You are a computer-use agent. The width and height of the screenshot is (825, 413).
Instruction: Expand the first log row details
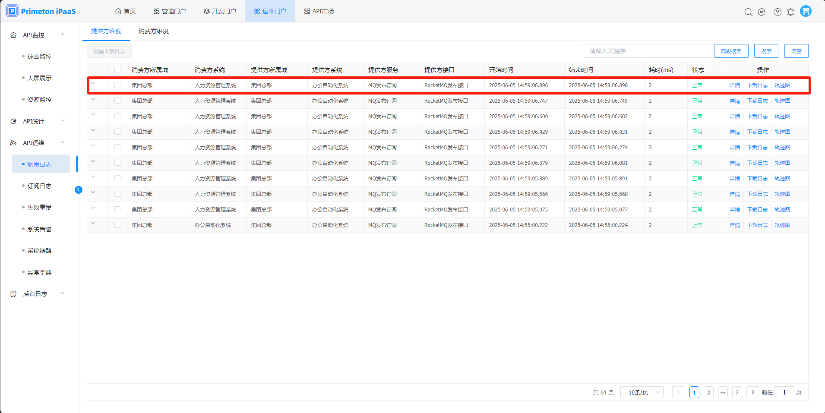coord(93,84)
